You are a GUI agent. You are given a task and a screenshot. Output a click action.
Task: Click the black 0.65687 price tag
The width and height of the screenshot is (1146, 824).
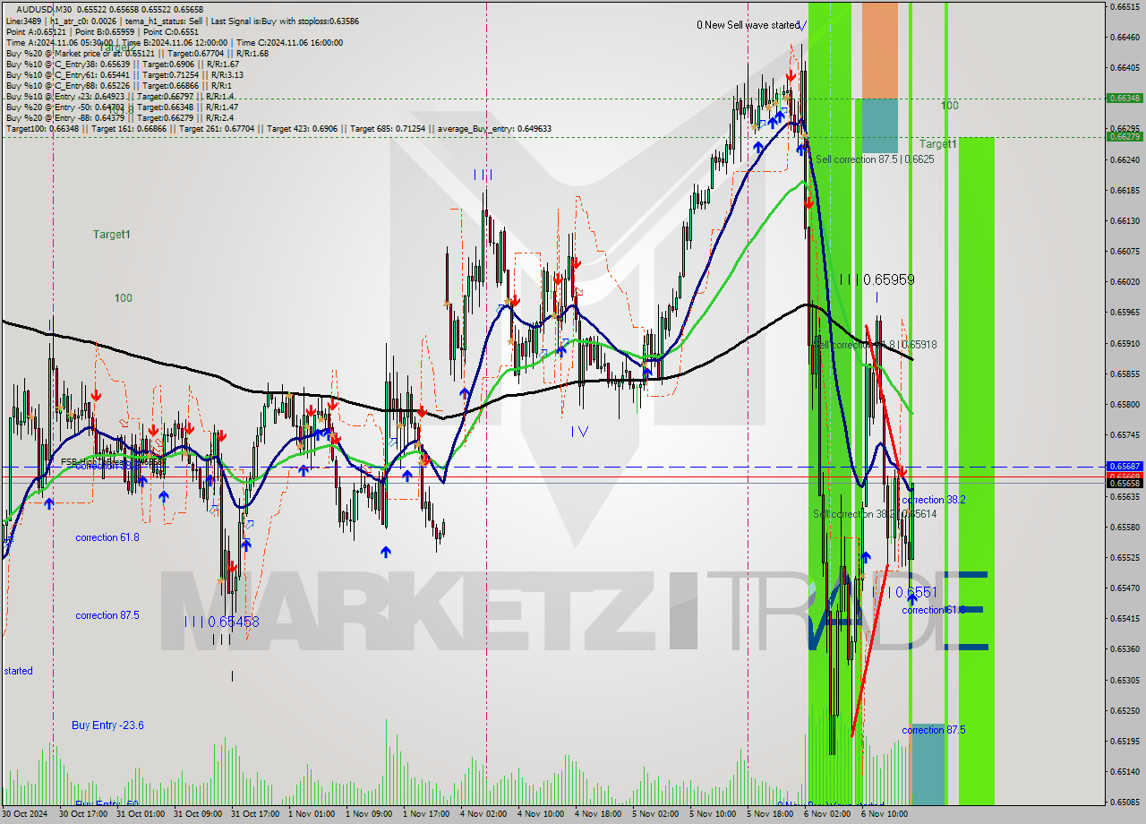(x=1125, y=466)
